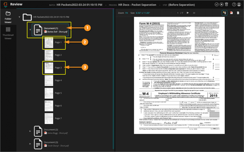
Task: Click the '(Before Separation)' step name
Action: pyautogui.click(x=181, y=5)
